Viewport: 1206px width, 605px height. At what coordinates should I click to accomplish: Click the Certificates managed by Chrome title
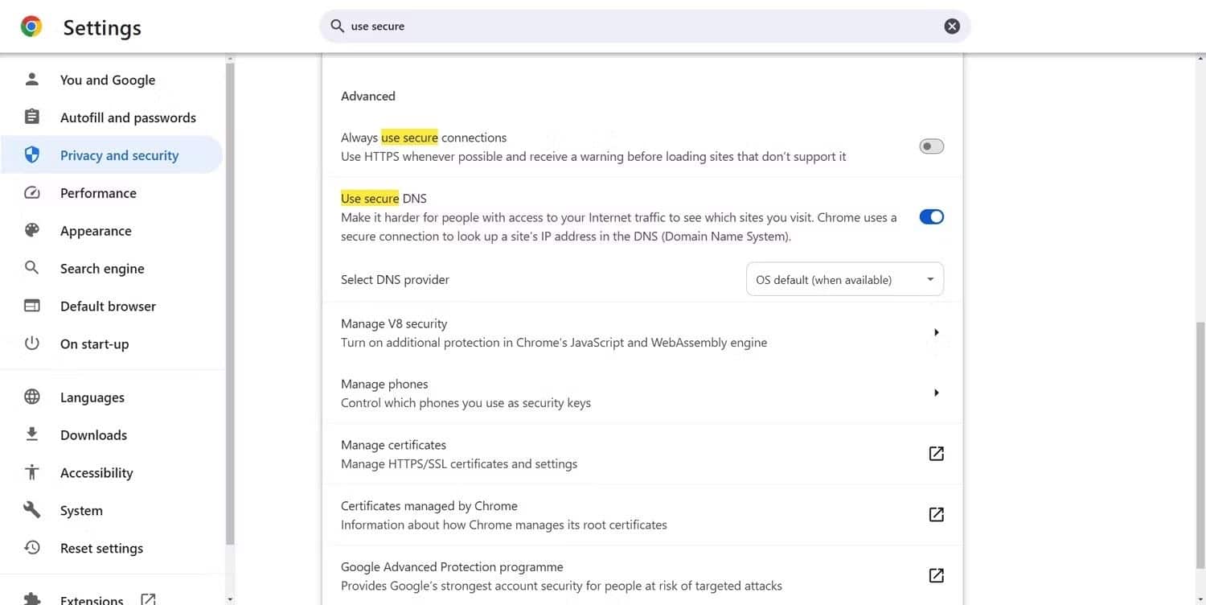coord(429,506)
